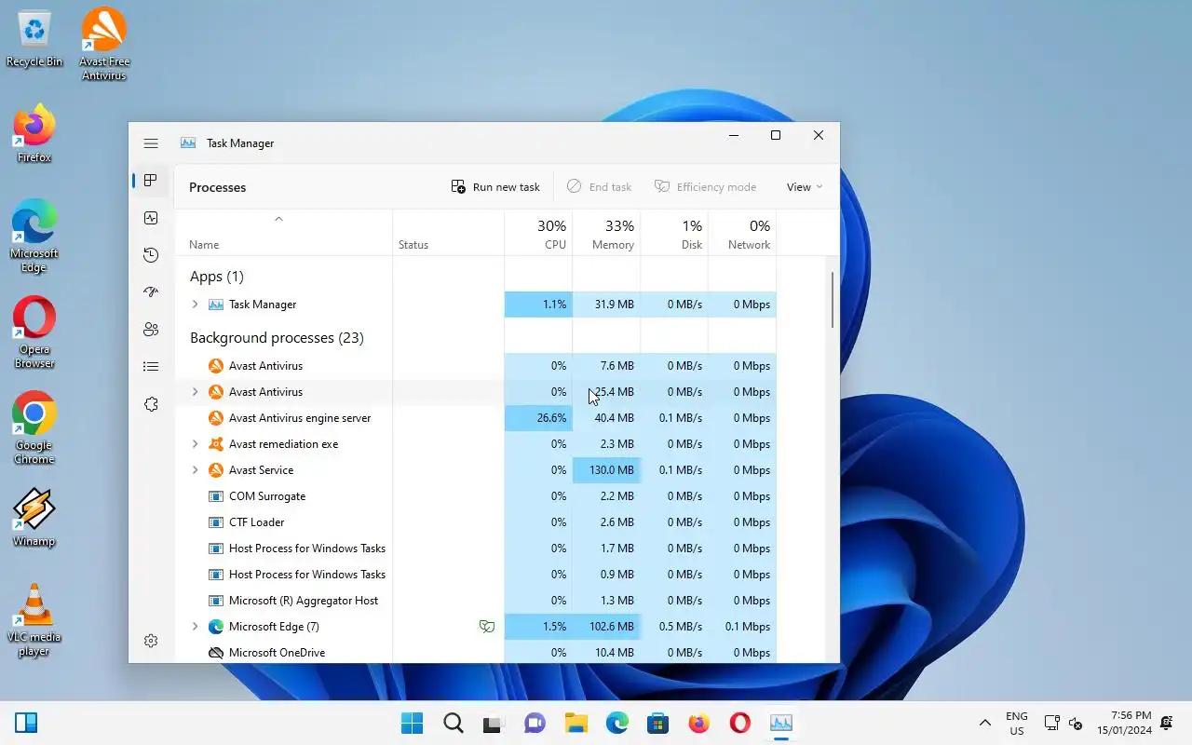Viewport: 1192px width, 745px height.
Task: Open Task View on the taskbar
Action: click(x=494, y=723)
